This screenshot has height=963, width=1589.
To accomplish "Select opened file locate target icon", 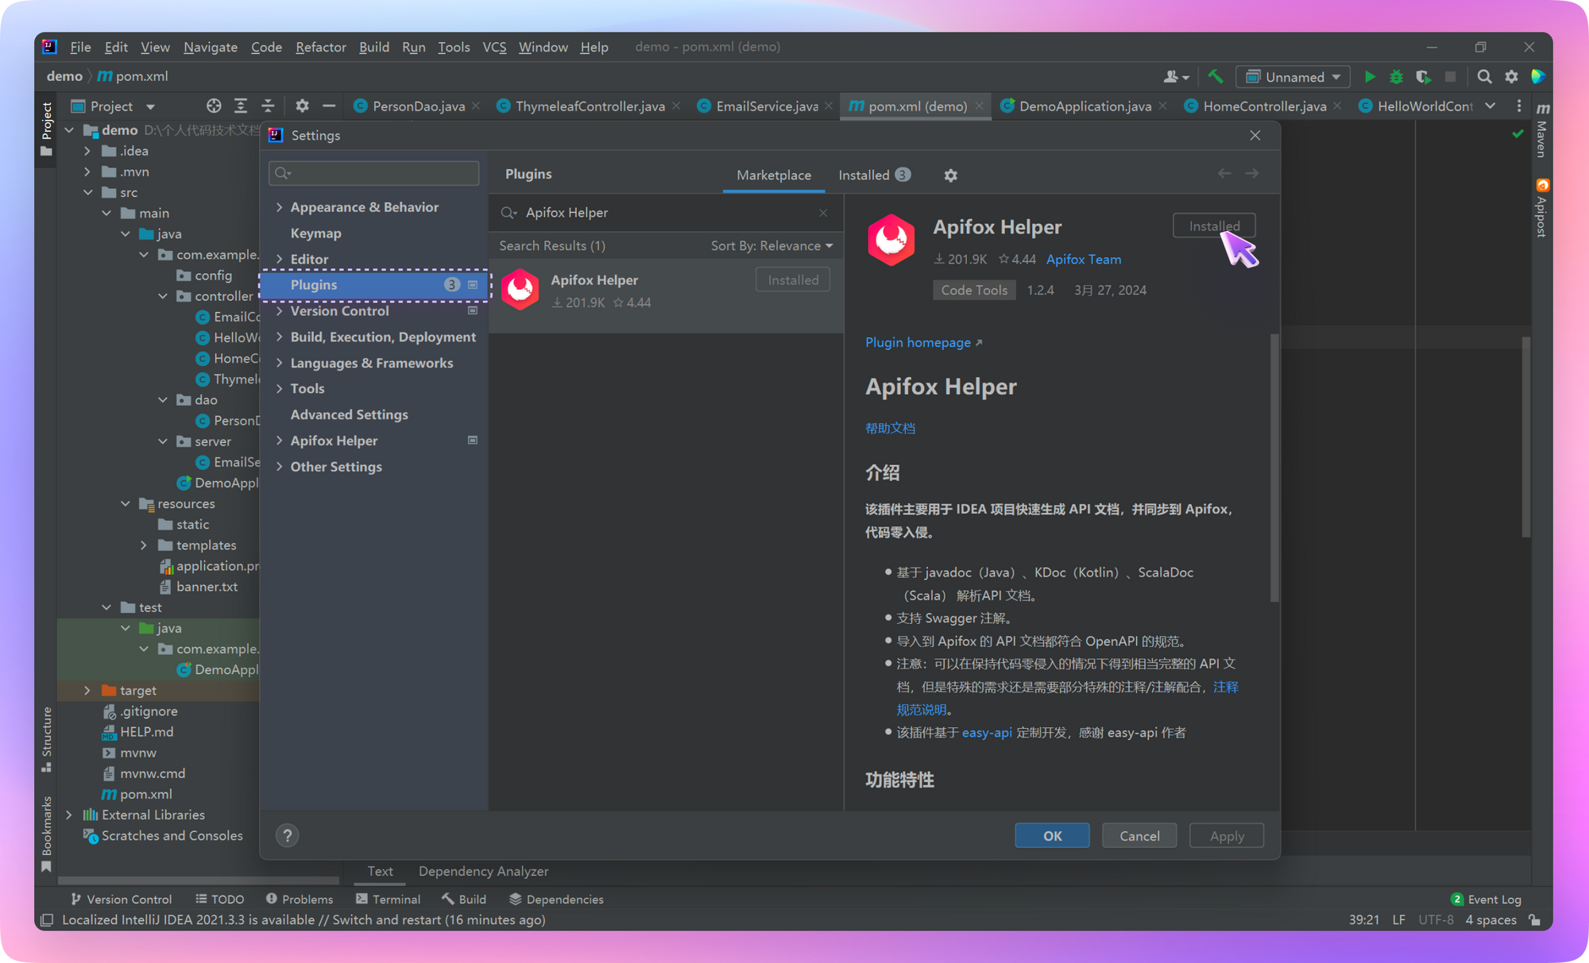I will 214,106.
